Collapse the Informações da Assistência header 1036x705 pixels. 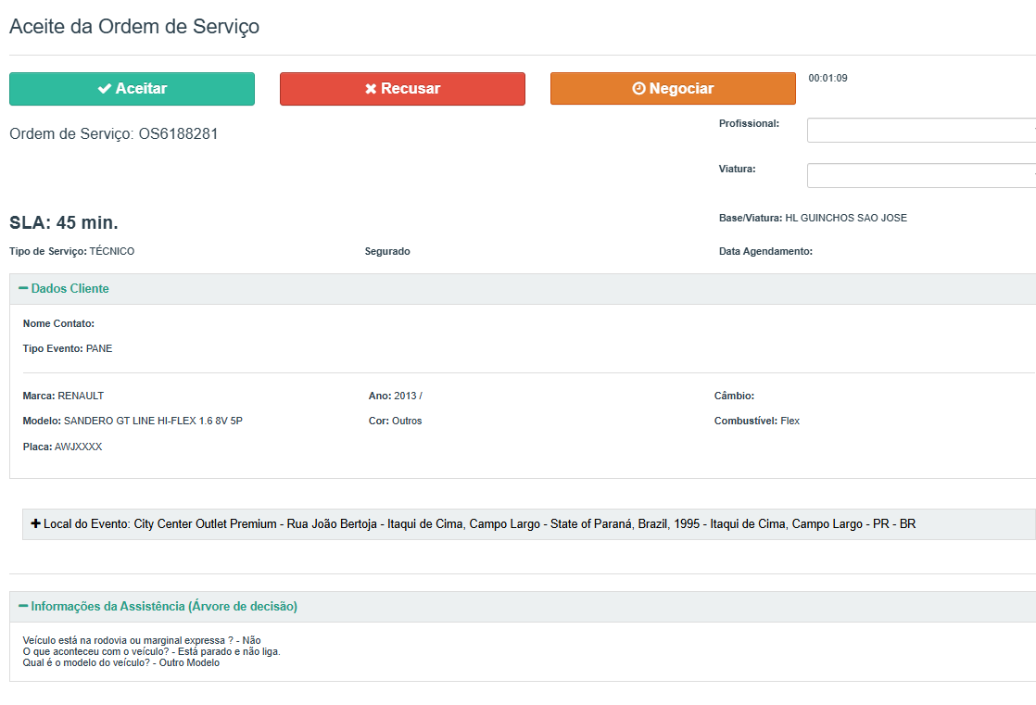[x=163, y=607]
